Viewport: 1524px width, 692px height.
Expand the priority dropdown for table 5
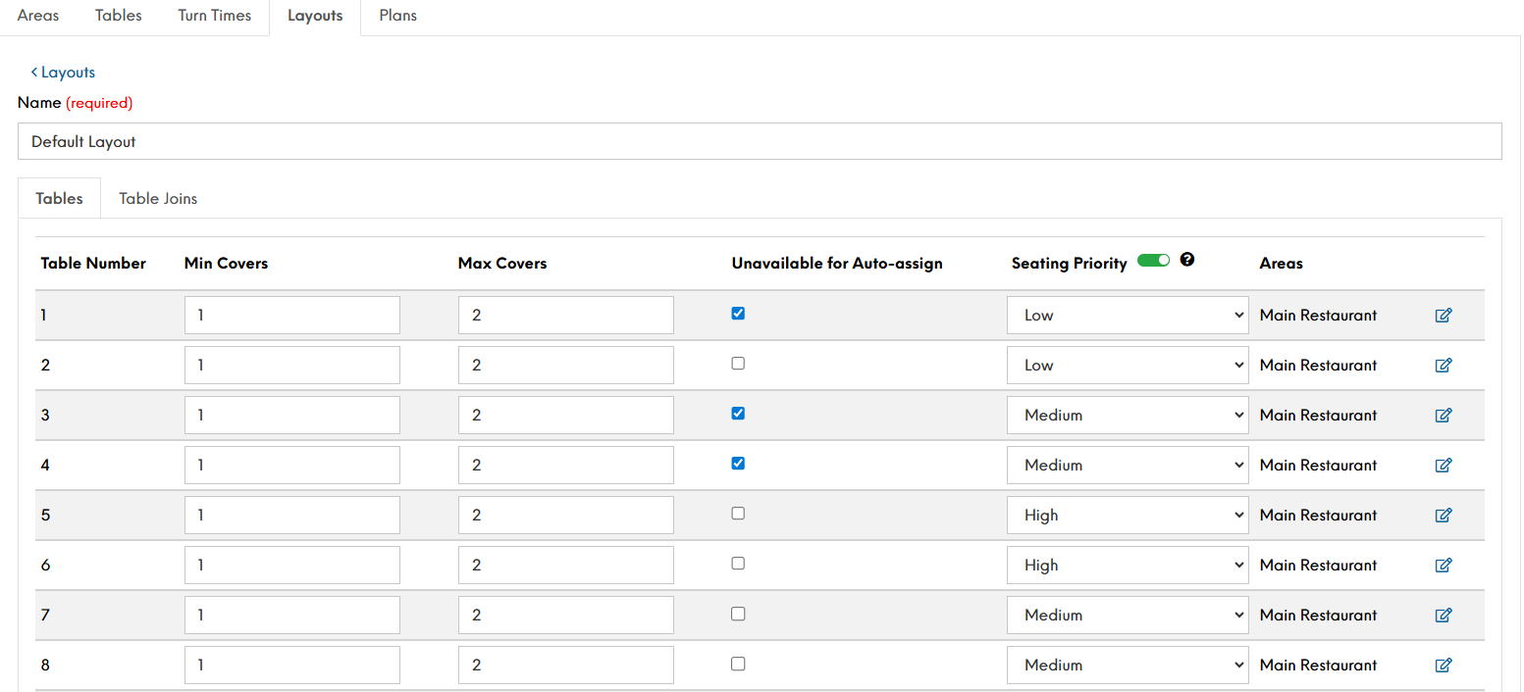1128,516
